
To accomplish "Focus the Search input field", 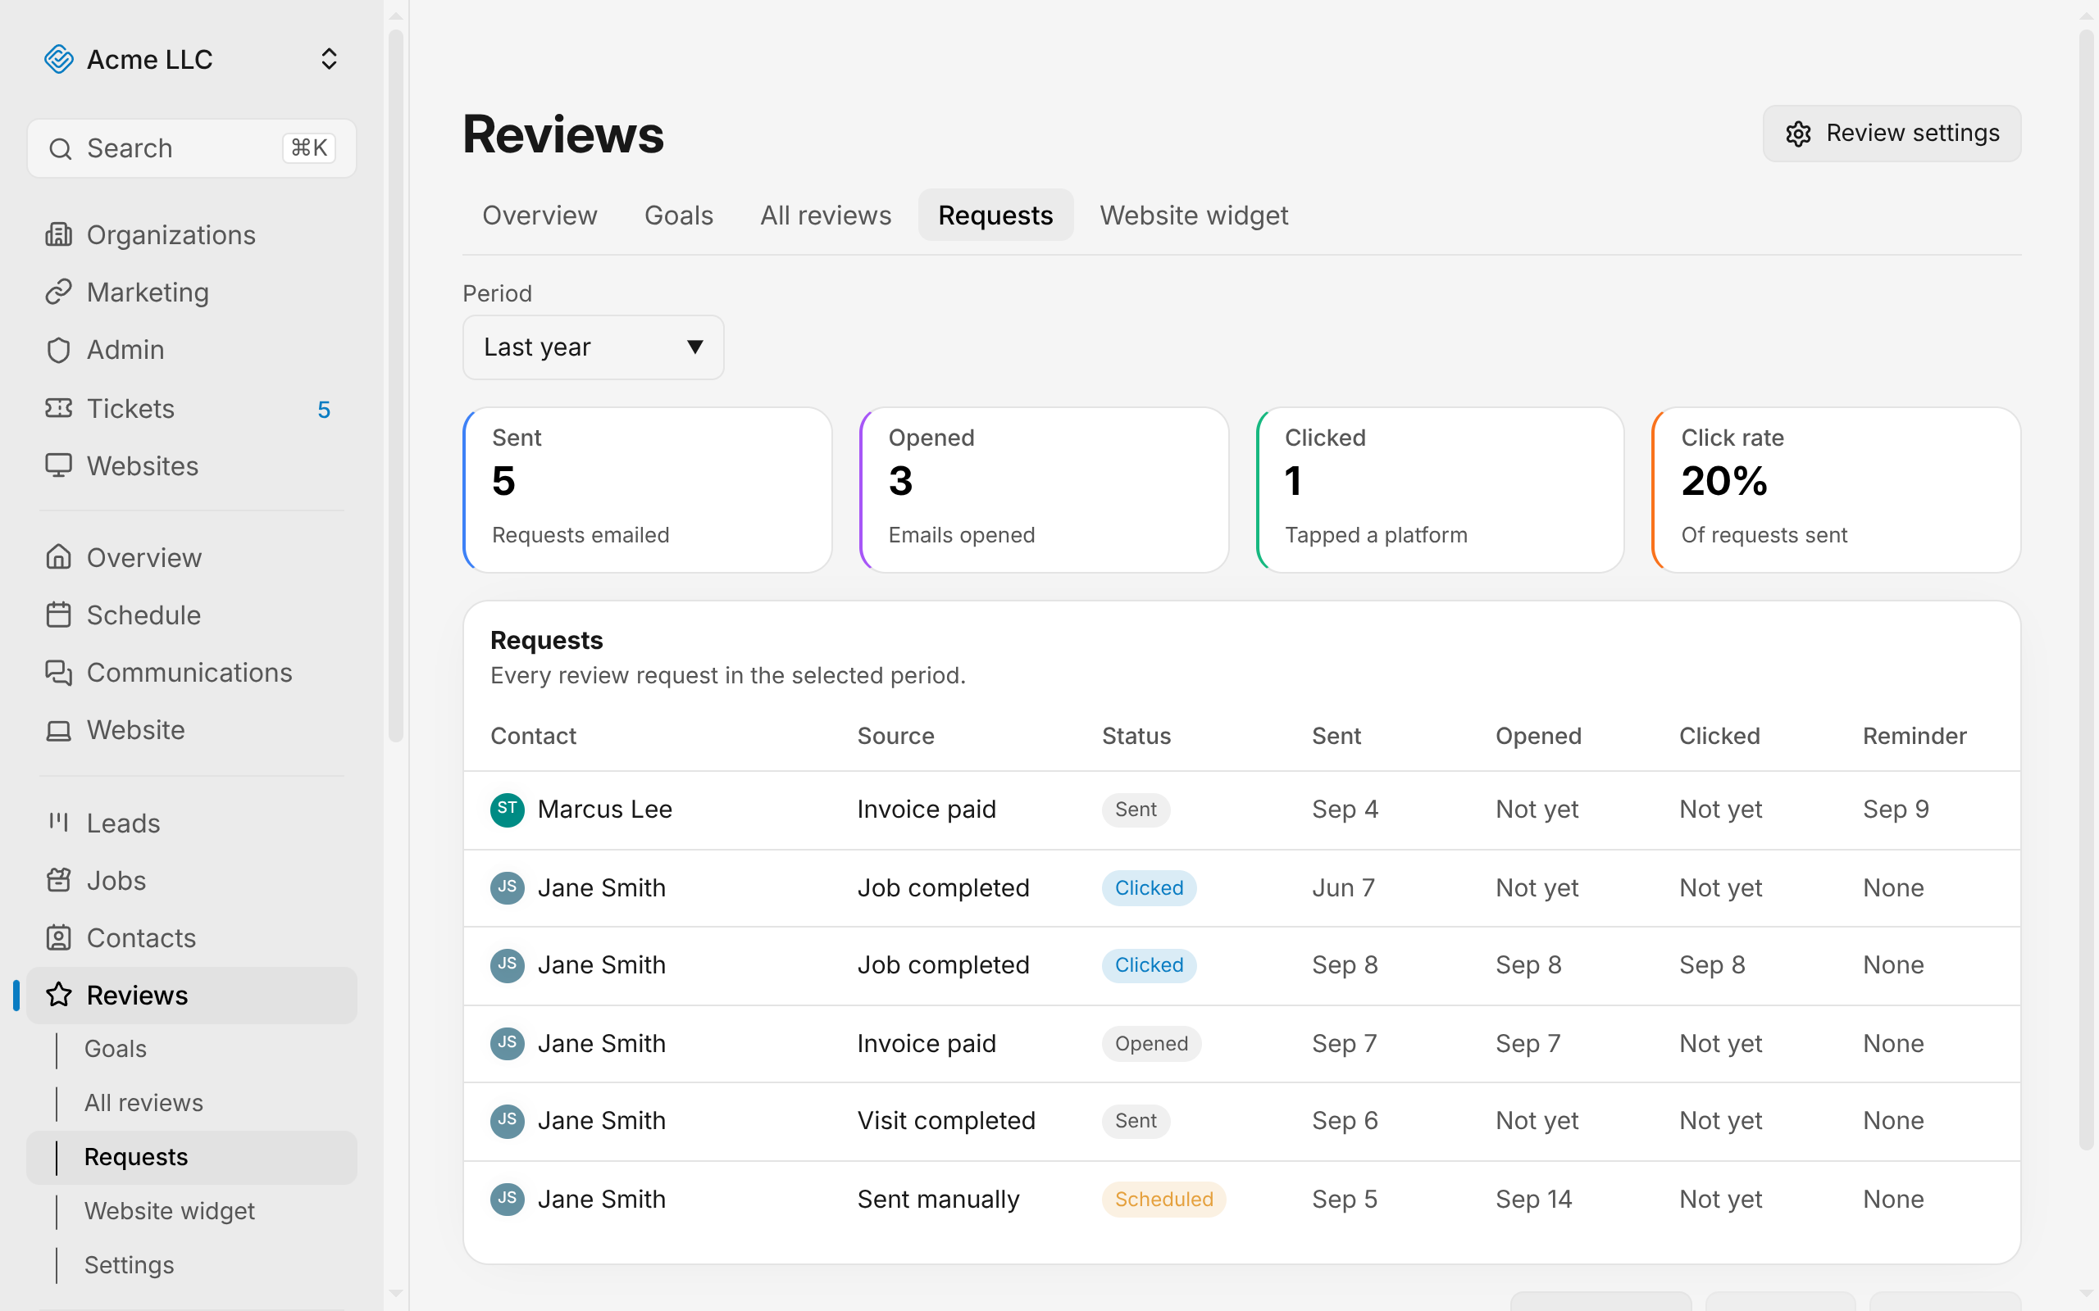I will click(x=192, y=148).
